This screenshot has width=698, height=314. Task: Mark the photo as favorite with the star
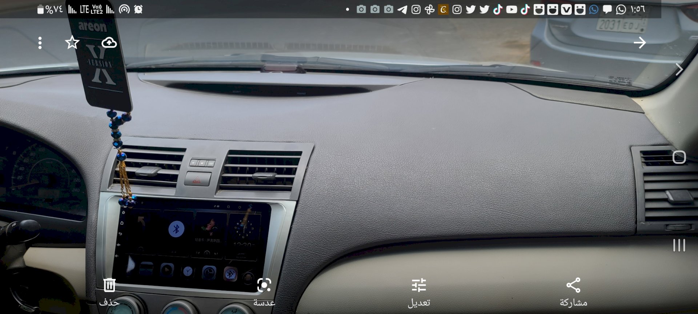pos(72,43)
